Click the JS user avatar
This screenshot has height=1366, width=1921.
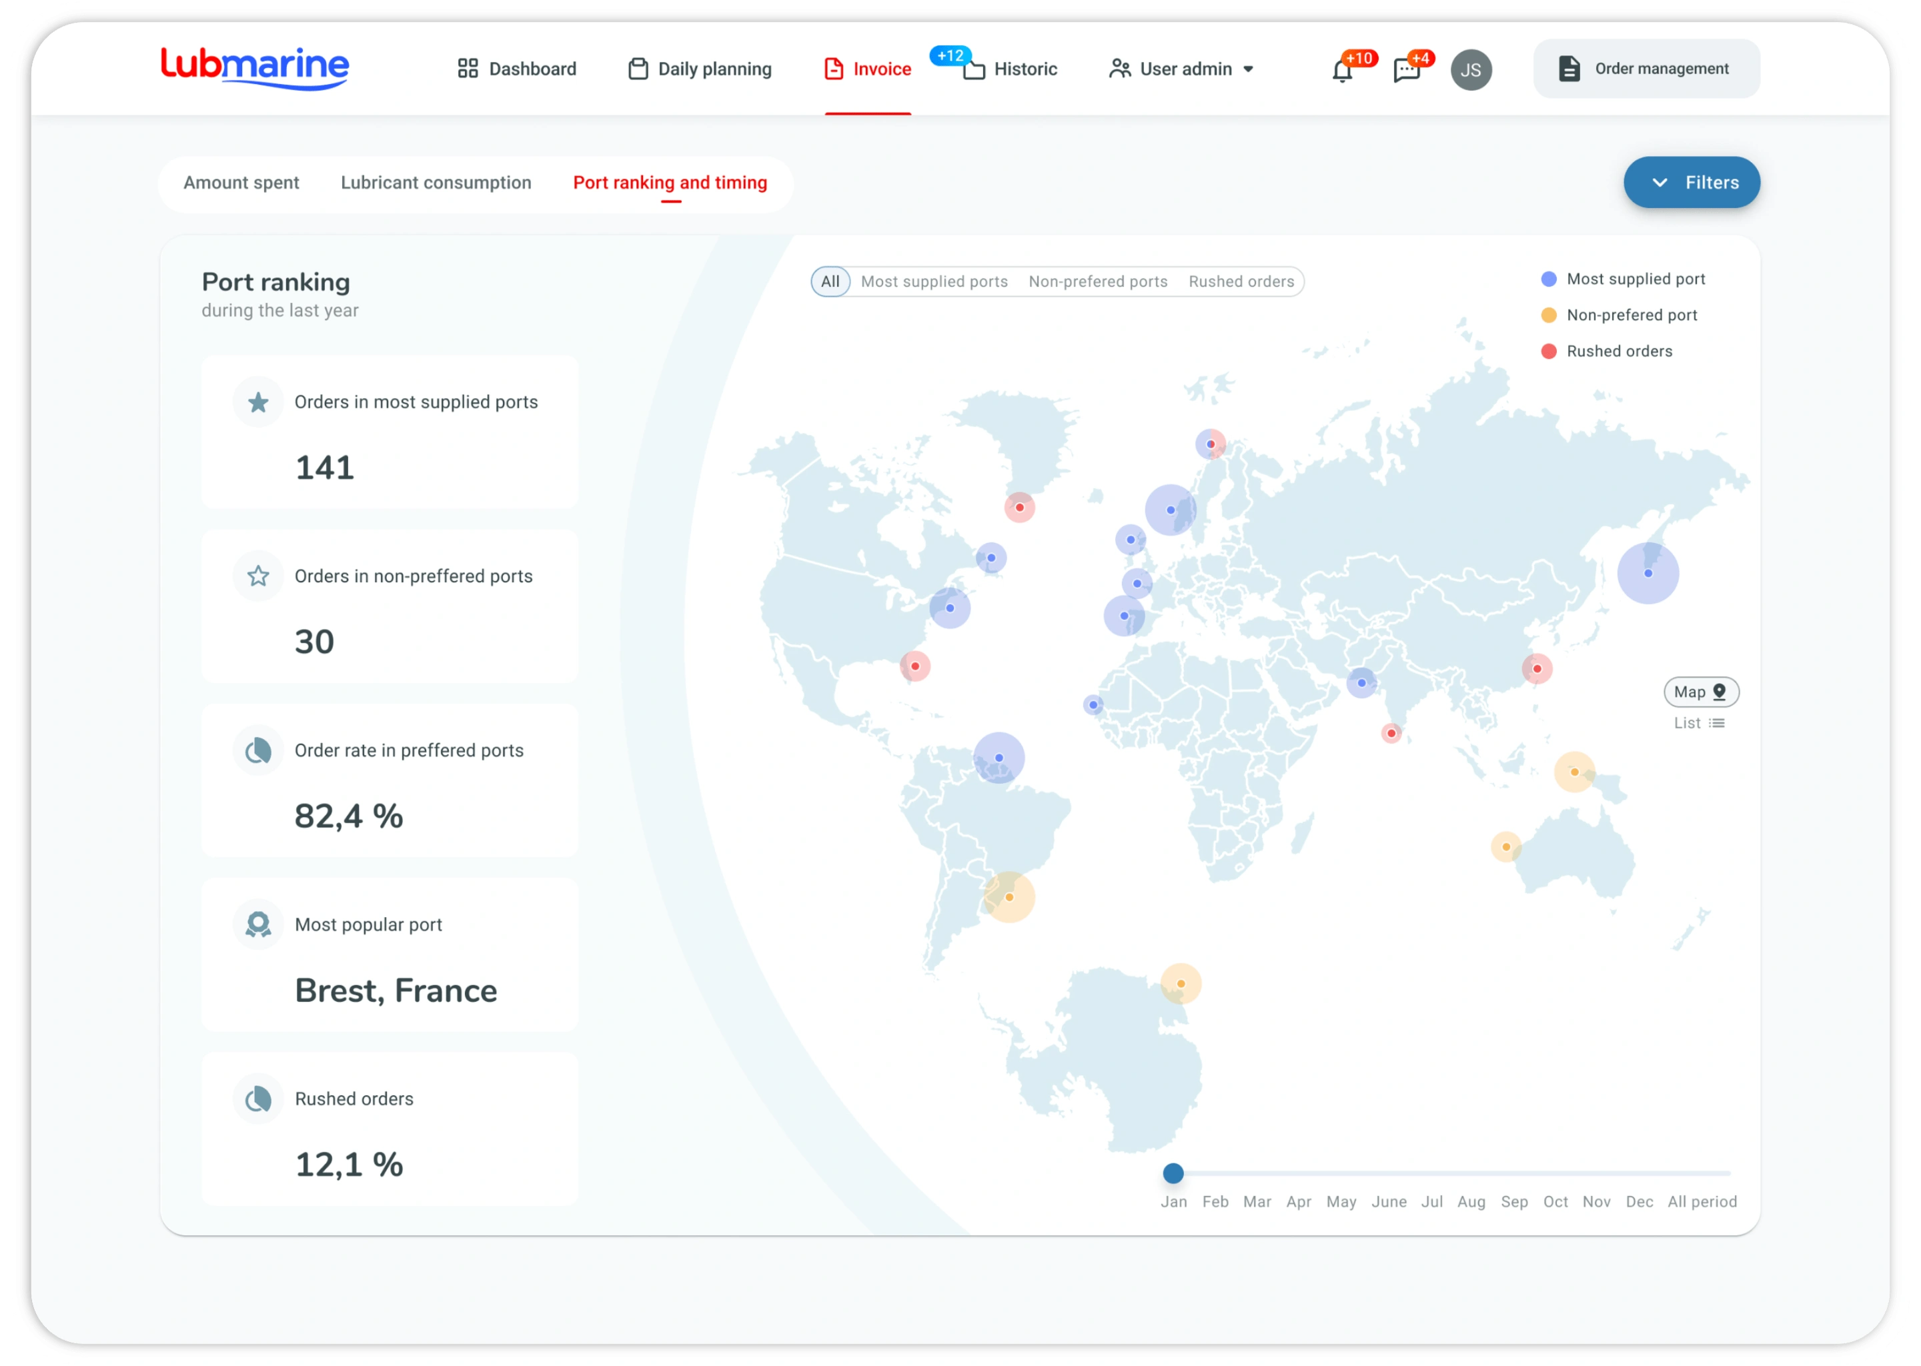[x=1471, y=70]
